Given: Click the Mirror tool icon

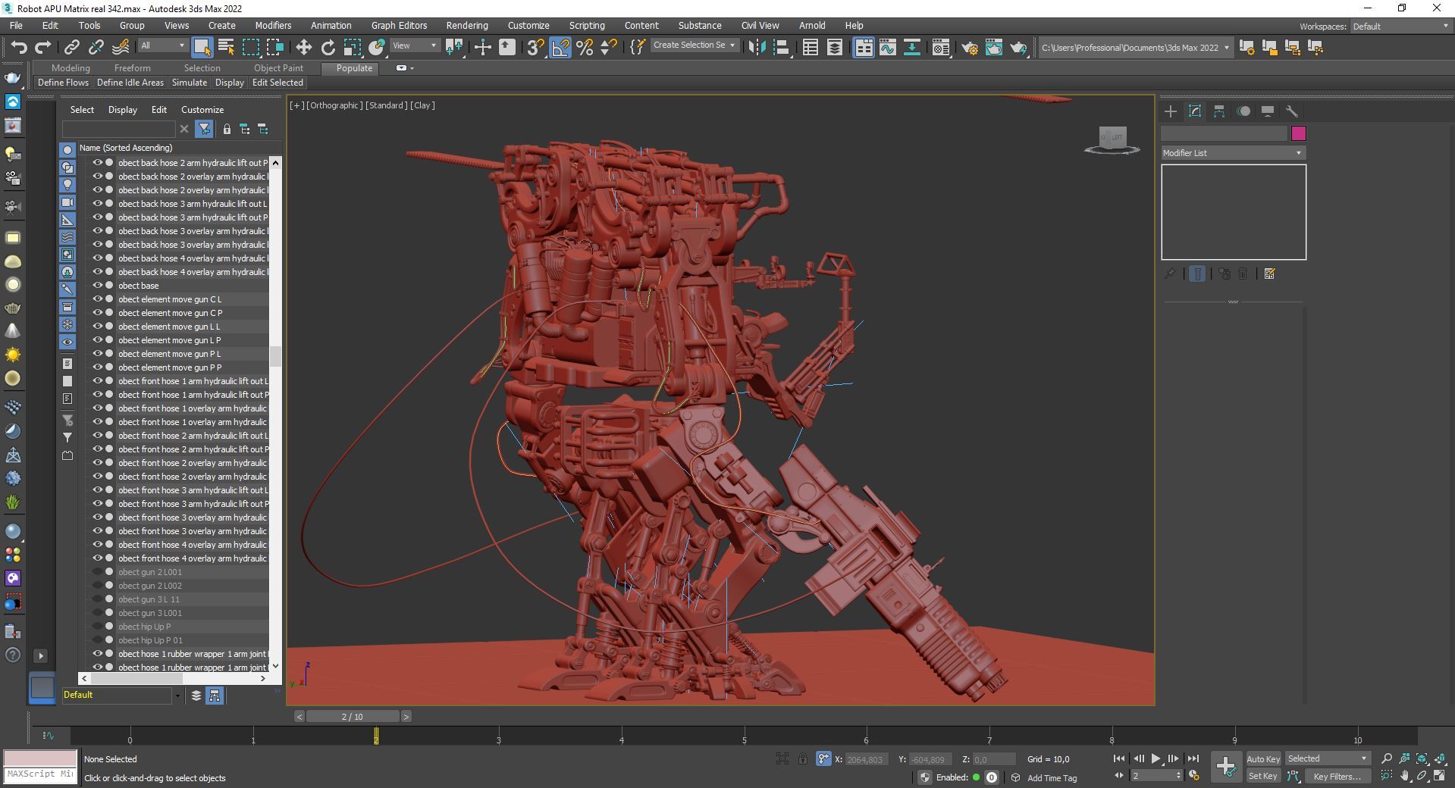Looking at the screenshot, I should [757, 48].
